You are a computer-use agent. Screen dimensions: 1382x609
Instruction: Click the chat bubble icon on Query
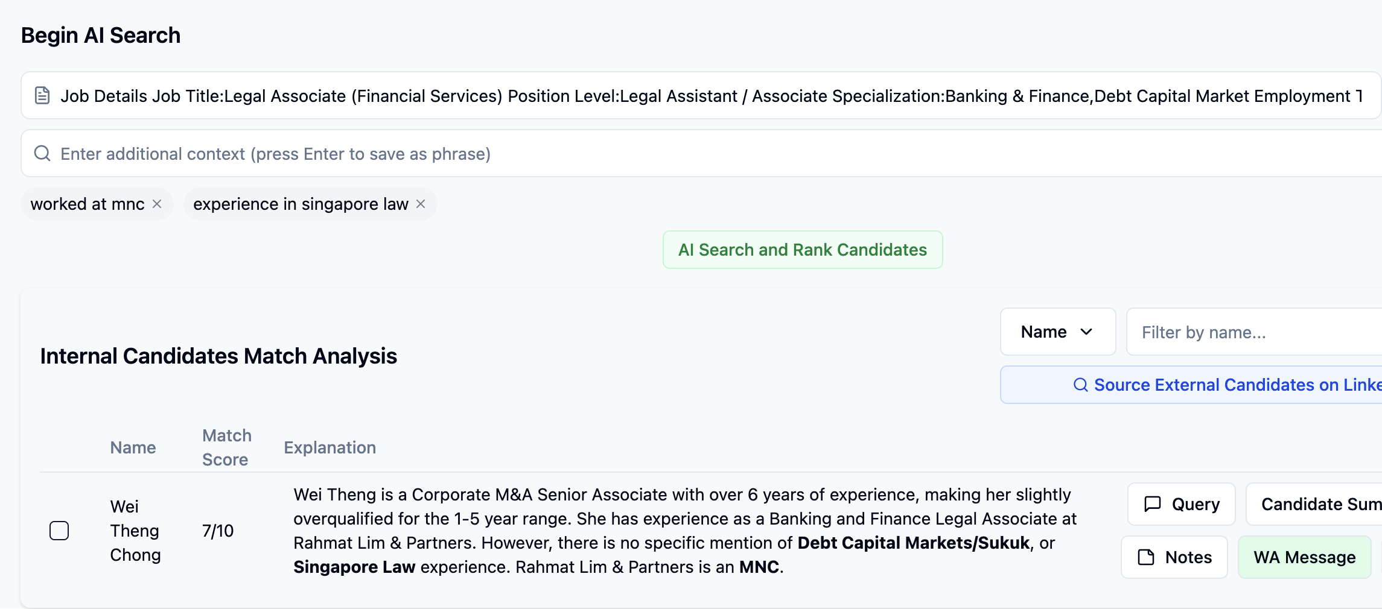(1153, 503)
